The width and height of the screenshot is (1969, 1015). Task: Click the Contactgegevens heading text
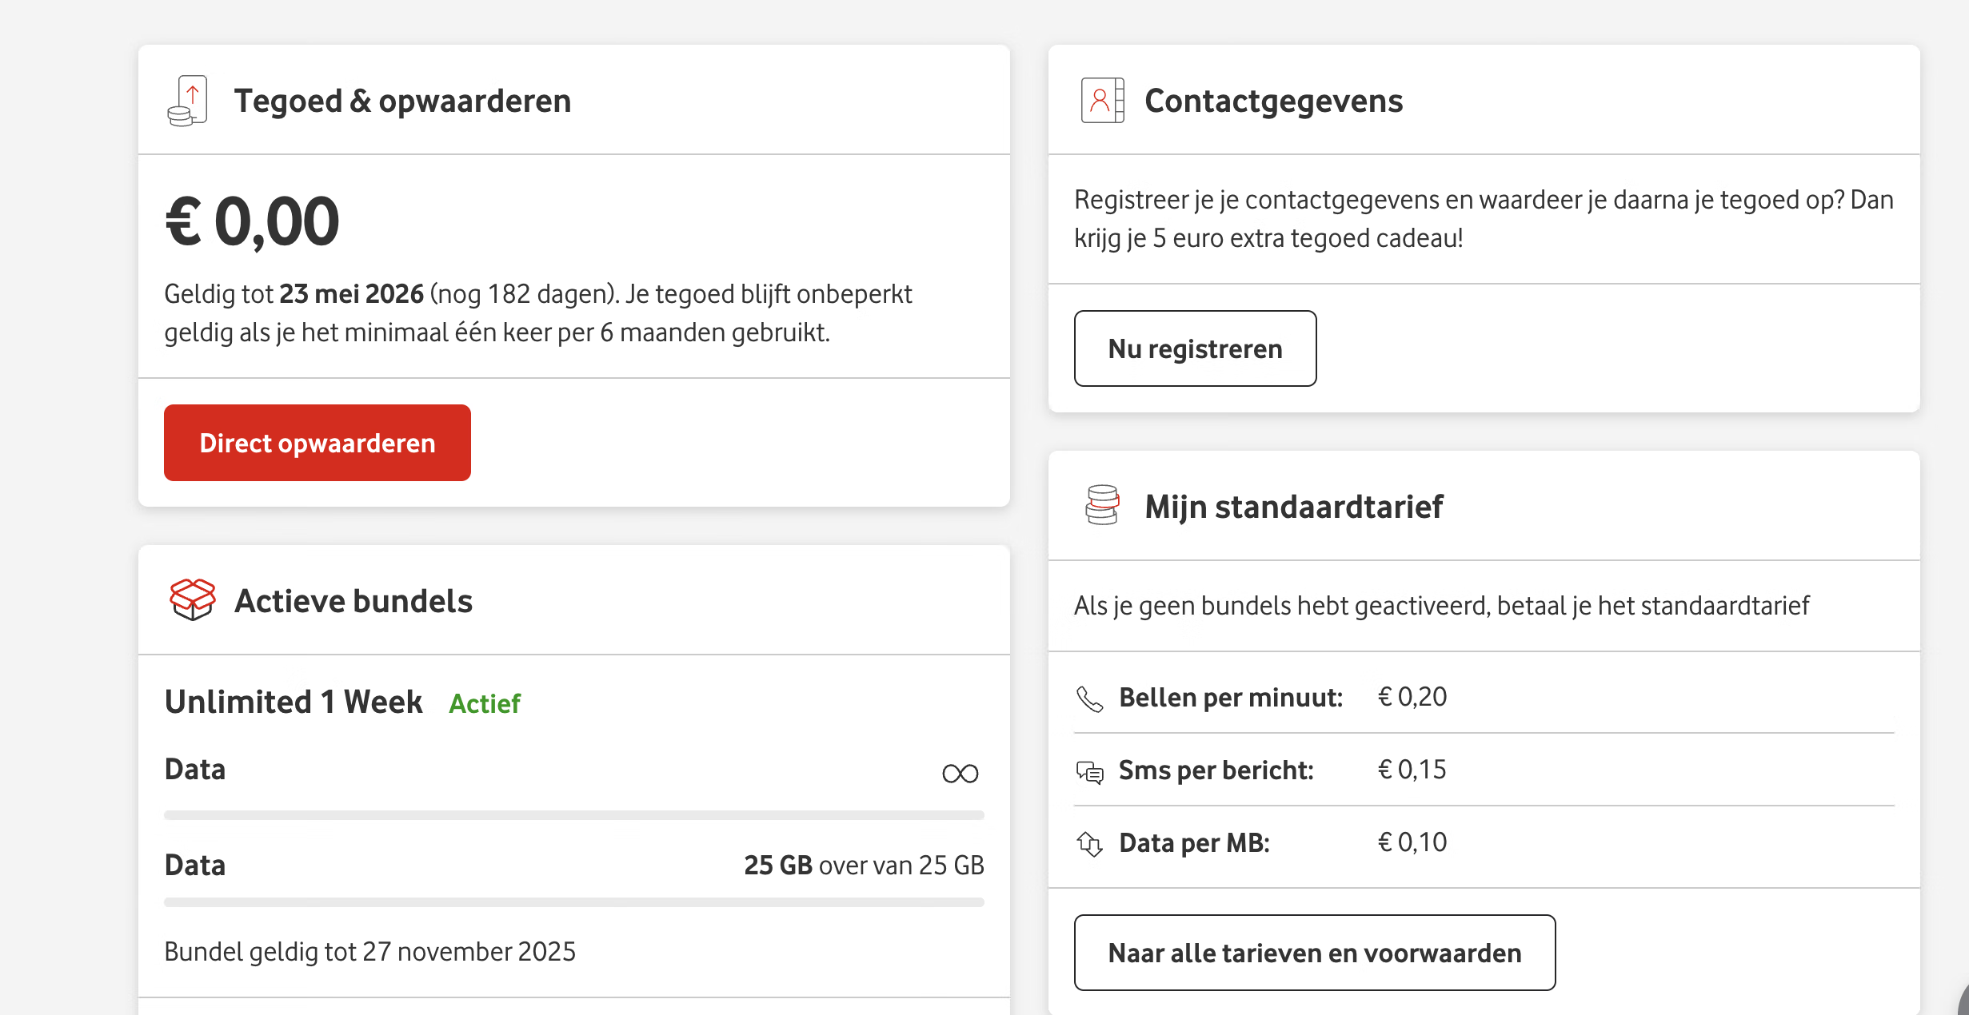[x=1273, y=101]
